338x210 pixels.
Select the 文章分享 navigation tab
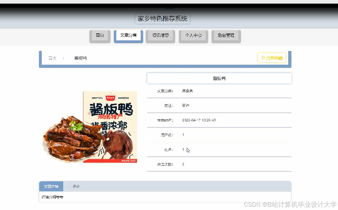[x=128, y=36]
